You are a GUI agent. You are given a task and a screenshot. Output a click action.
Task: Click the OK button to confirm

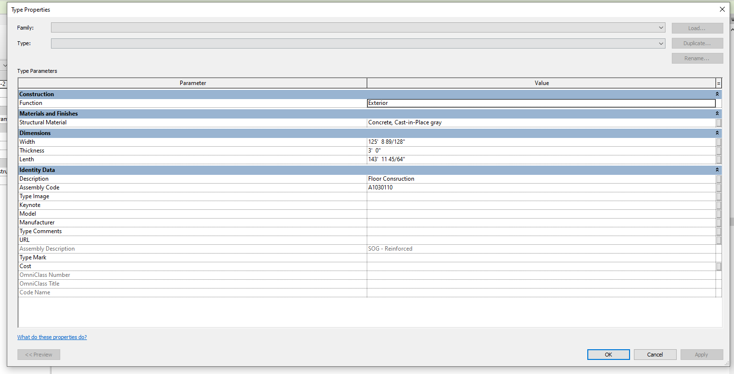(x=608, y=354)
